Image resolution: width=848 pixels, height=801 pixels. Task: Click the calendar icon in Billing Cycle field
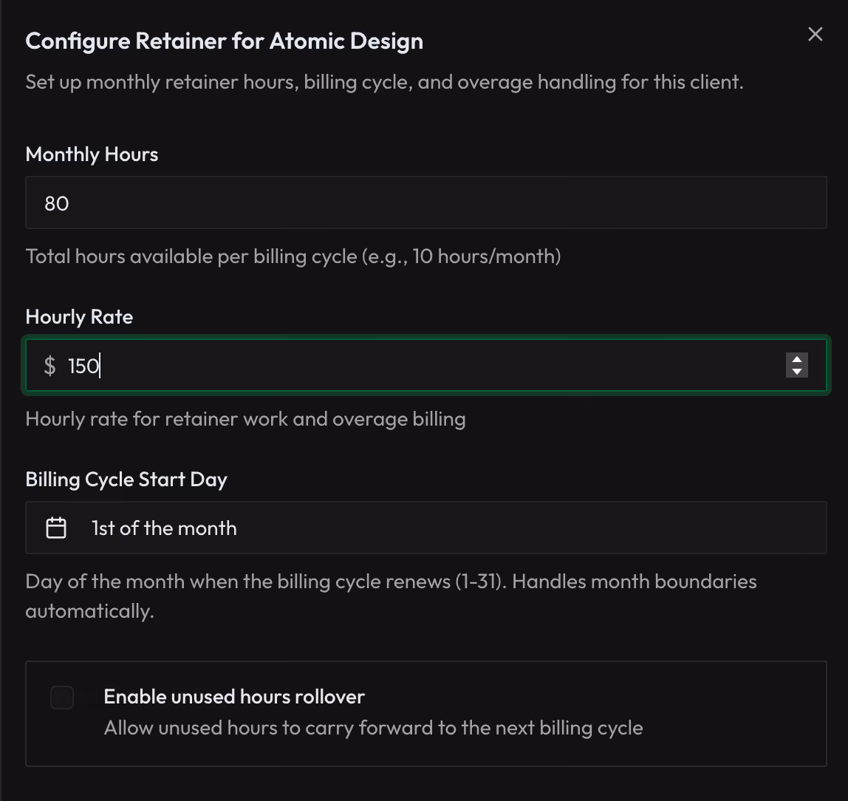coord(55,528)
